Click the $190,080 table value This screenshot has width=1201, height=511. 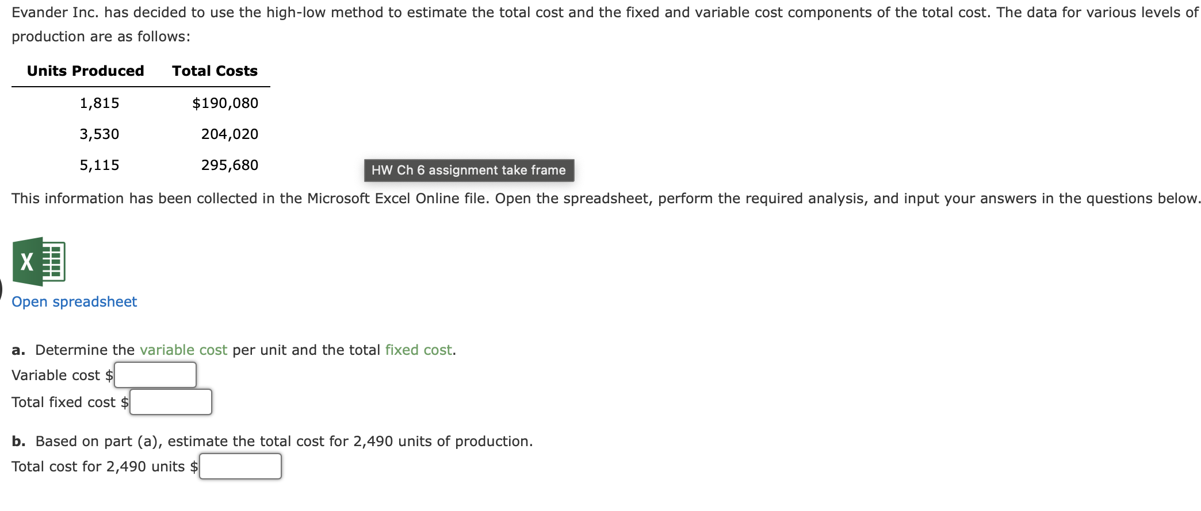[225, 103]
